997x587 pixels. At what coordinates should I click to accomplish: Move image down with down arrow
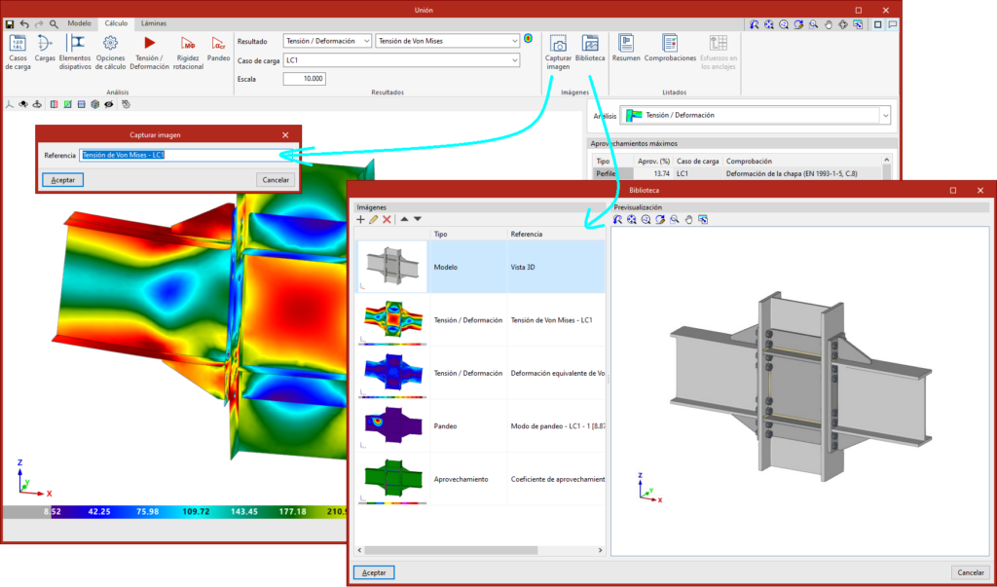tap(418, 219)
